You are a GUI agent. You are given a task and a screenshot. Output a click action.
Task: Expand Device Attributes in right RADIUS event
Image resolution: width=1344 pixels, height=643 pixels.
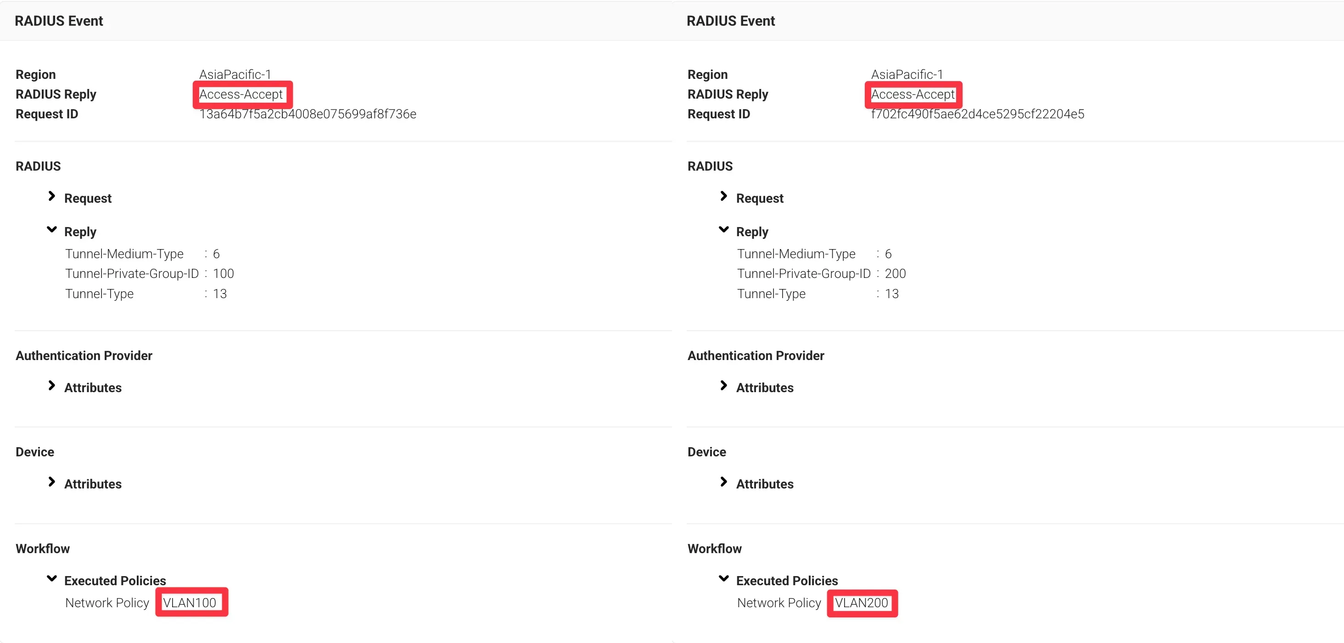coord(724,482)
